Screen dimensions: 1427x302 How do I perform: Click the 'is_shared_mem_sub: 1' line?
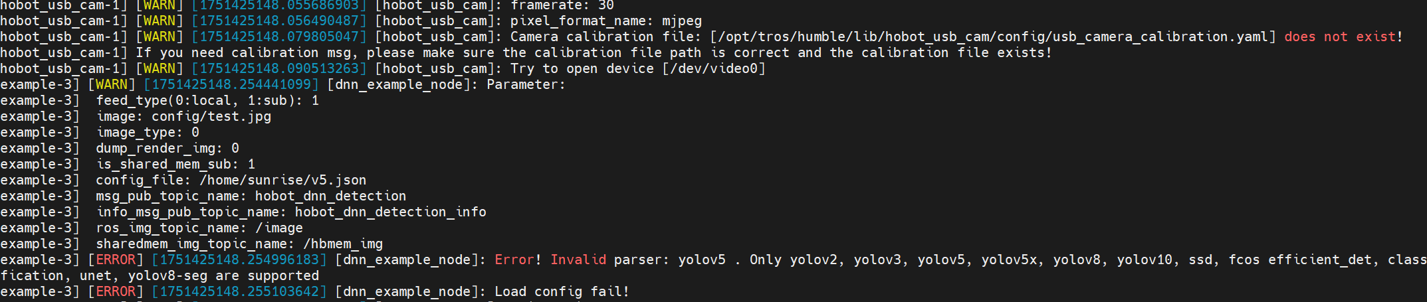click(x=175, y=165)
